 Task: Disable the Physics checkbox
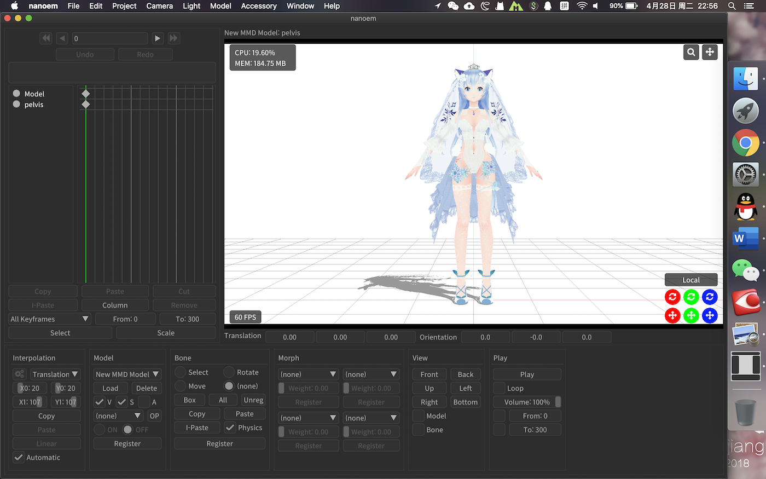pos(230,428)
